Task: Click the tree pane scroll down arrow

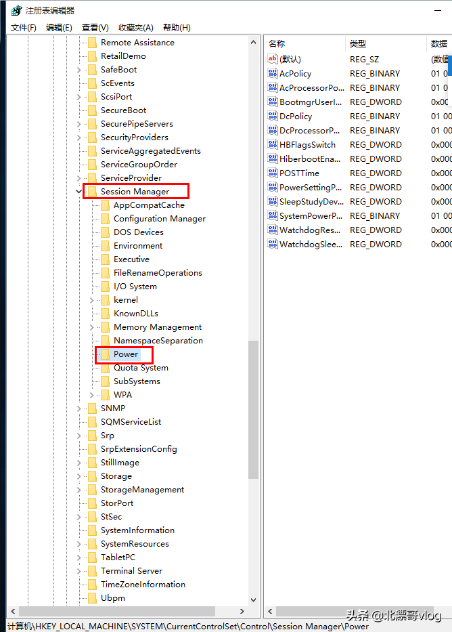Action: click(253, 599)
